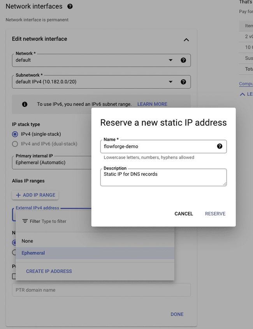
Task: Click help icon in Name field
Action: 220,146
